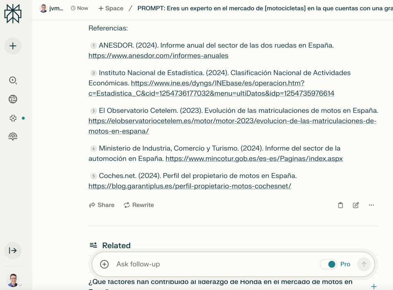Start a new thread with plus button
This screenshot has height=290, width=393.
click(13, 46)
